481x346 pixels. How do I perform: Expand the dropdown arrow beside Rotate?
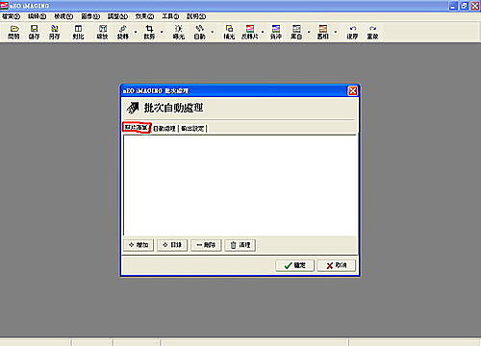click(136, 32)
